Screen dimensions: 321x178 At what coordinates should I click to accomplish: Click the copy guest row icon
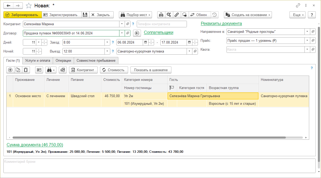click(18, 70)
